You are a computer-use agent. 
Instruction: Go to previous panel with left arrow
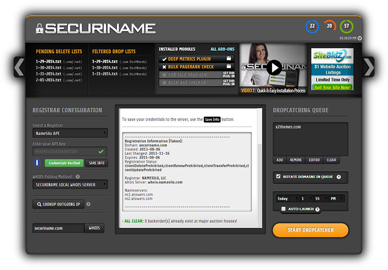click(x=19, y=67)
